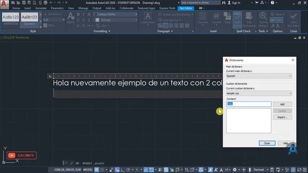Click Close in the Dictionaries dialog

(x=267, y=143)
